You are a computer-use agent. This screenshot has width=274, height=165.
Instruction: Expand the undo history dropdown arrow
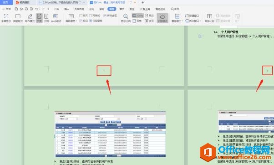point(39,9)
